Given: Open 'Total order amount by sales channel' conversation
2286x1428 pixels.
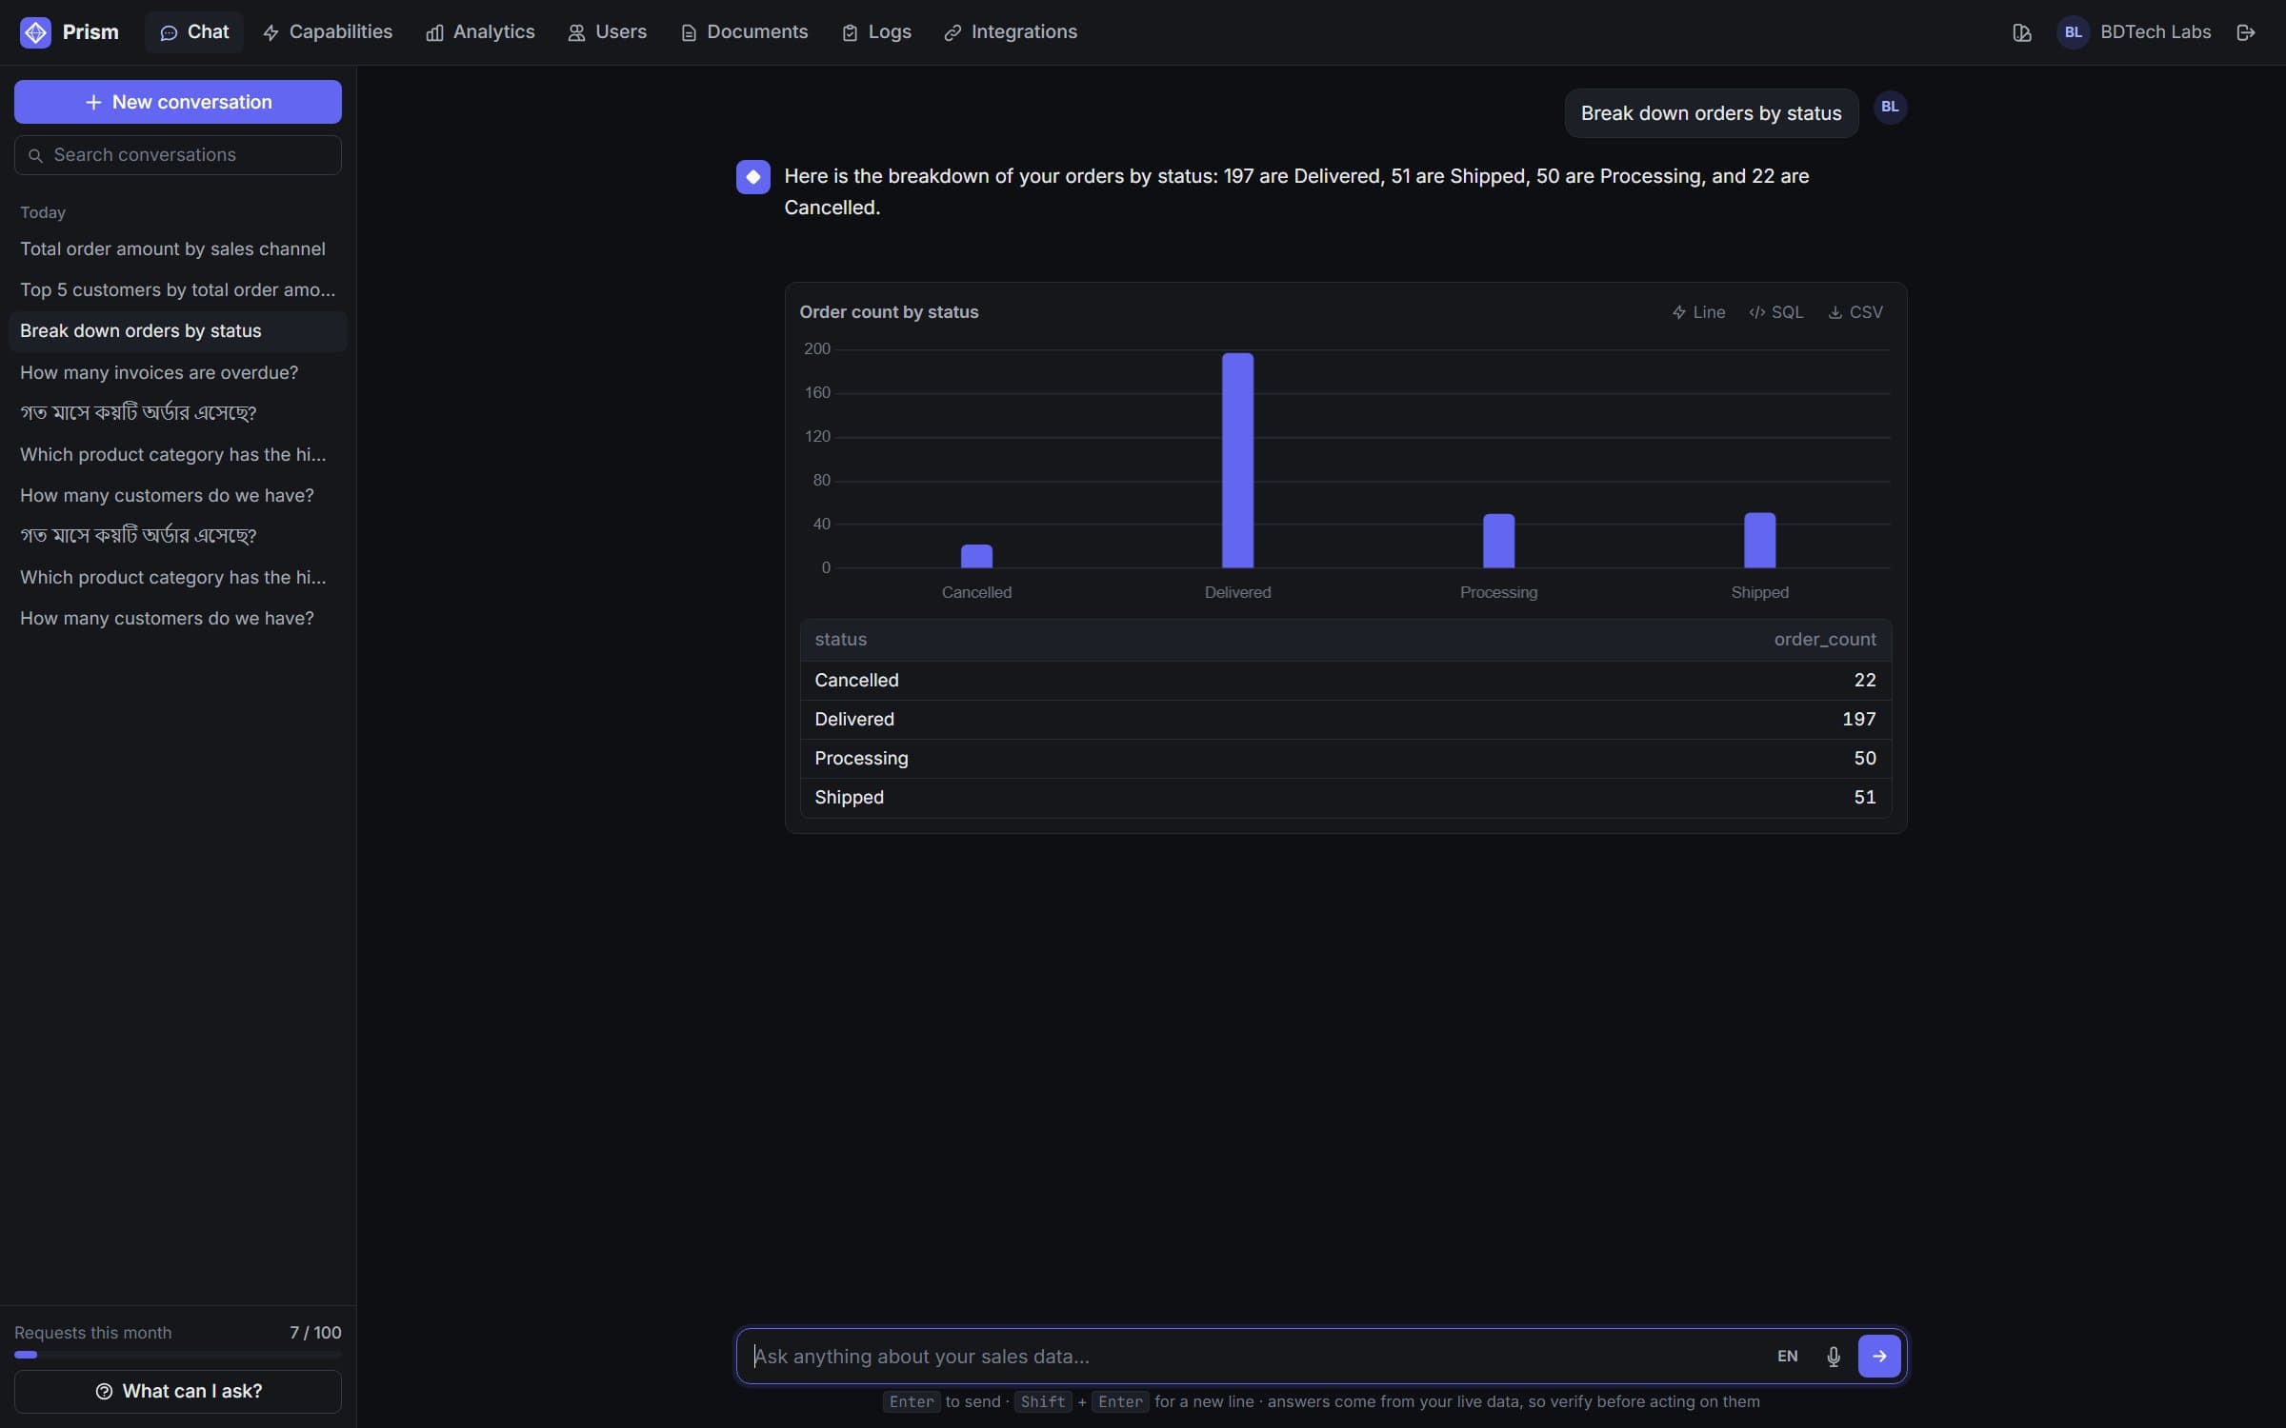Looking at the screenshot, I should [178, 248].
